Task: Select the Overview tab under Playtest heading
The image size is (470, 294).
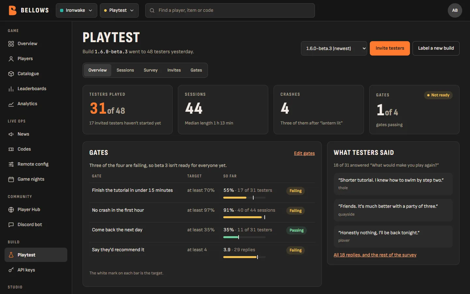Action: coord(98,70)
